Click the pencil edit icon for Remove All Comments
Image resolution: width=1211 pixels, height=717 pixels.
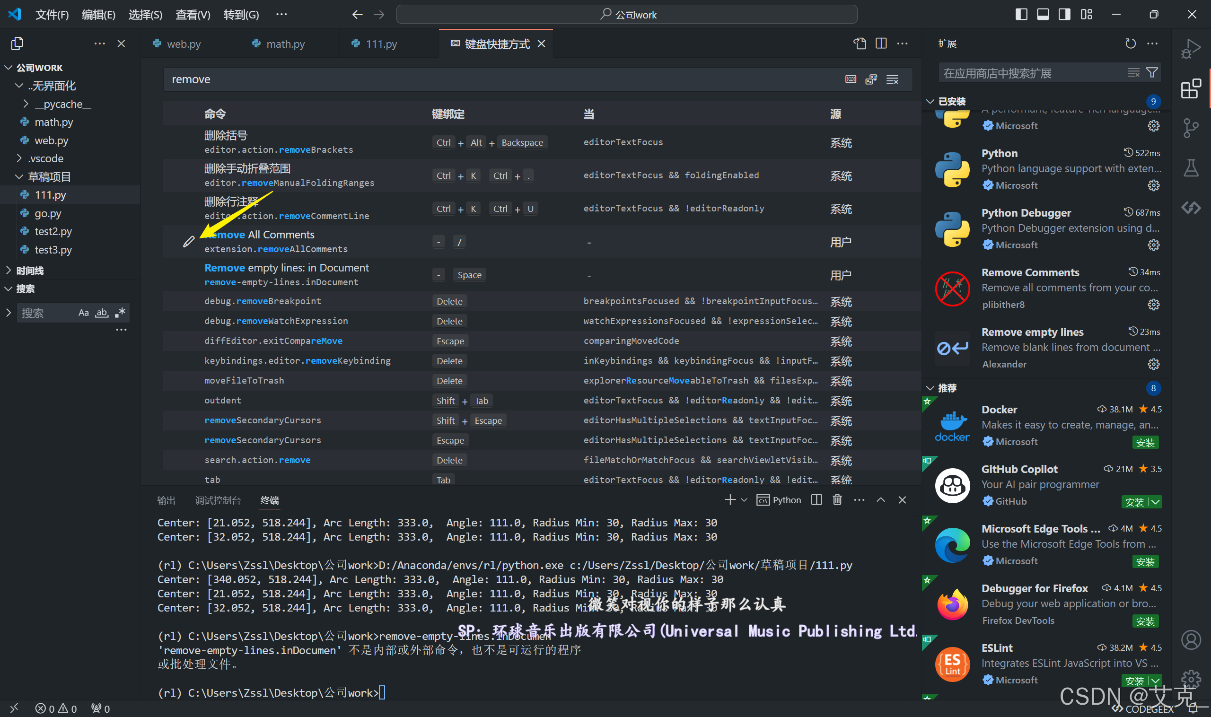188,242
